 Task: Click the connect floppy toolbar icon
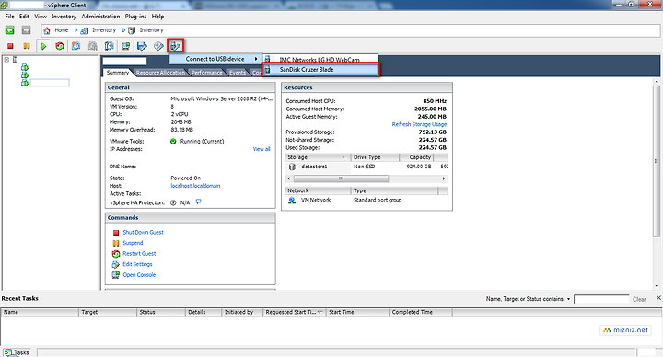point(142,46)
